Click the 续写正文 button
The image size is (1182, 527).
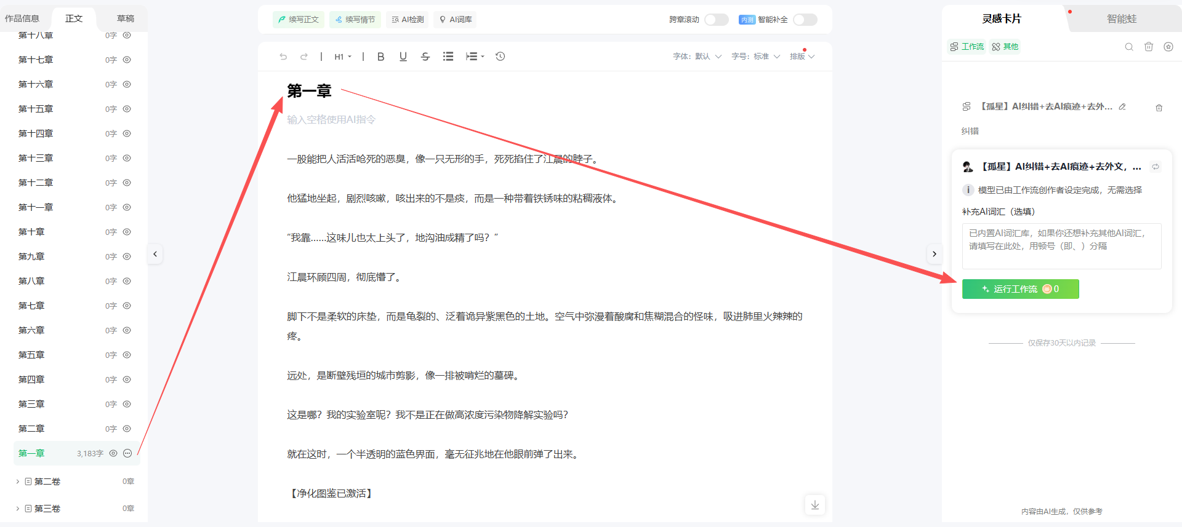(x=299, y=20)
